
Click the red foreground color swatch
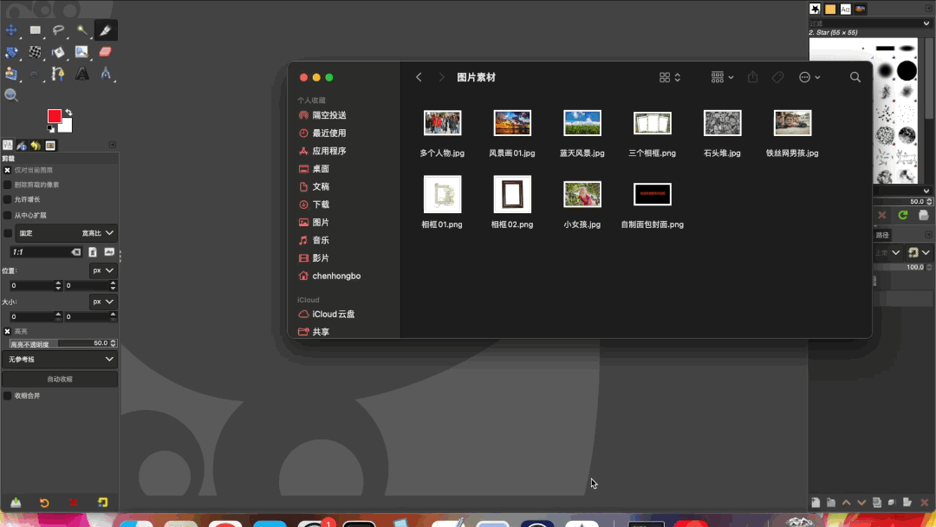(55, 116)
